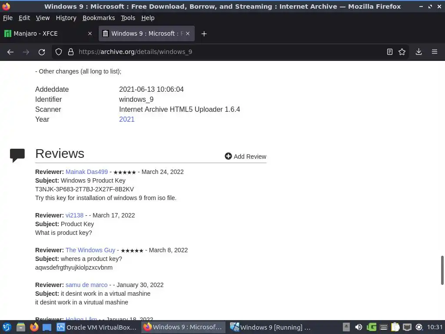Viewport: 445px width, 334px height.
Task: Click the Reviews speech bubble icon
Action: coord(17,155)
